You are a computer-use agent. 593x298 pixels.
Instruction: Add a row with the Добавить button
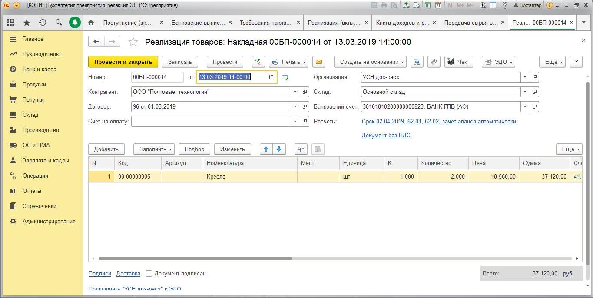tap(106, 149)
